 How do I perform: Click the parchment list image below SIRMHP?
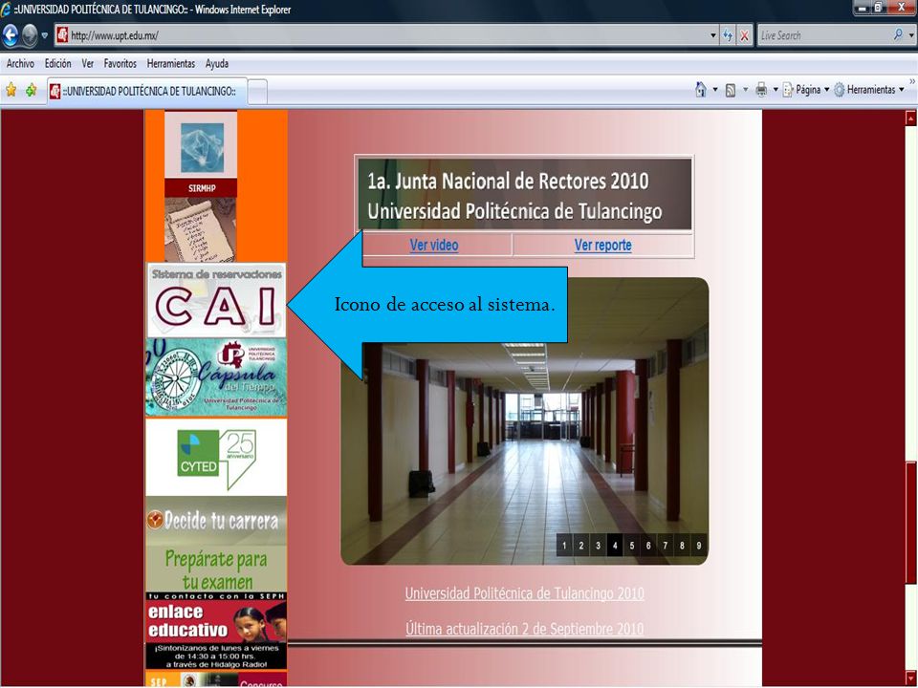point(200,229)
